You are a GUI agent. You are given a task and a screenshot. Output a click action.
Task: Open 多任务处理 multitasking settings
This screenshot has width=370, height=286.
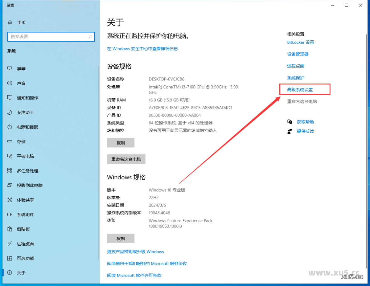pos(28,170)
